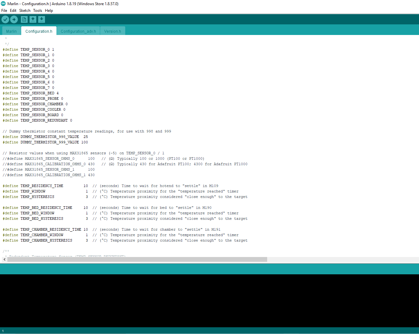Click the MAX31865_CALIBRATION_OHMS_0 line
Screen dimensions: 419x334
tap(125, 164)
